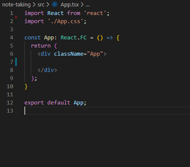Click the red breakpoint marker near line 2

click(16, 17)
